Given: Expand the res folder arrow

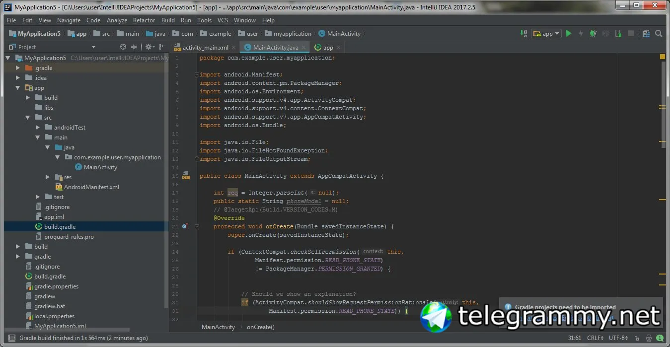Looking at the screenshot, I should pyautogui.click(x=48, y=177).
